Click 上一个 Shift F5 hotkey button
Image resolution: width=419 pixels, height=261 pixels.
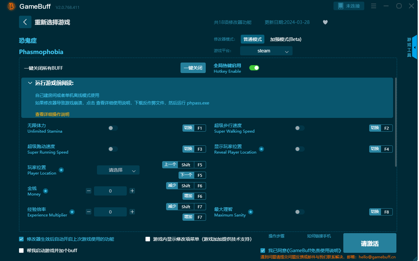coord(184,165)
